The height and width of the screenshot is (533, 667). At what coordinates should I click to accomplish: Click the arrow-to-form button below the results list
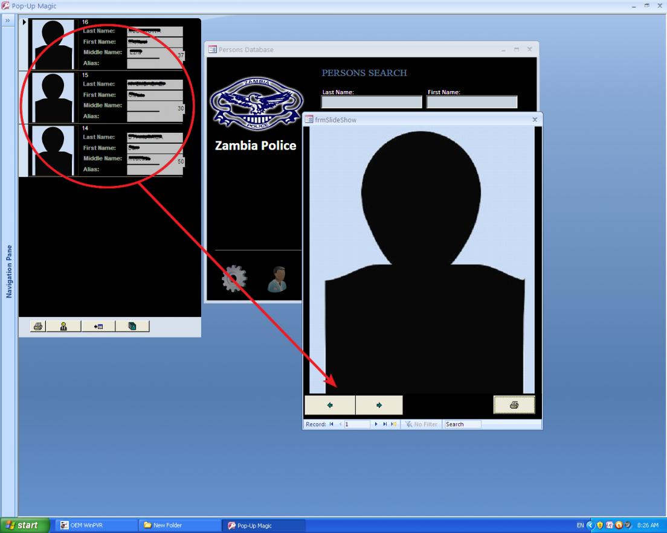[x=98, y=326]
